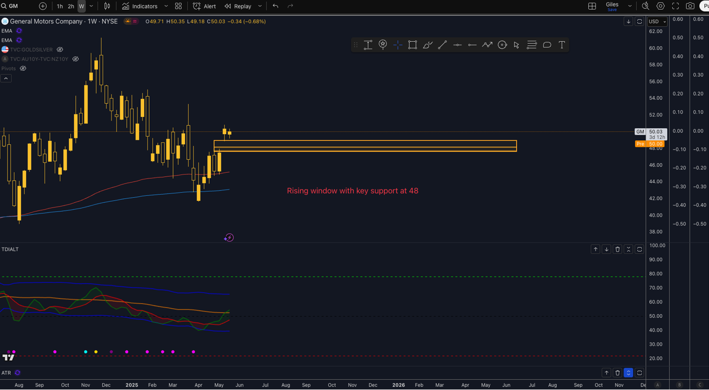Select the W weekly timeframe
Image resolution: width=709 pixels, height=390 pixels.
click(x=81, y=6)
